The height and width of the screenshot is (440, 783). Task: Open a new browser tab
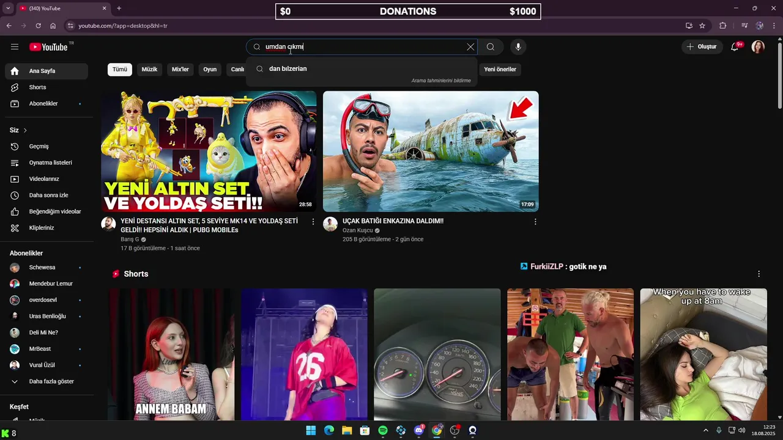point(119,9)
